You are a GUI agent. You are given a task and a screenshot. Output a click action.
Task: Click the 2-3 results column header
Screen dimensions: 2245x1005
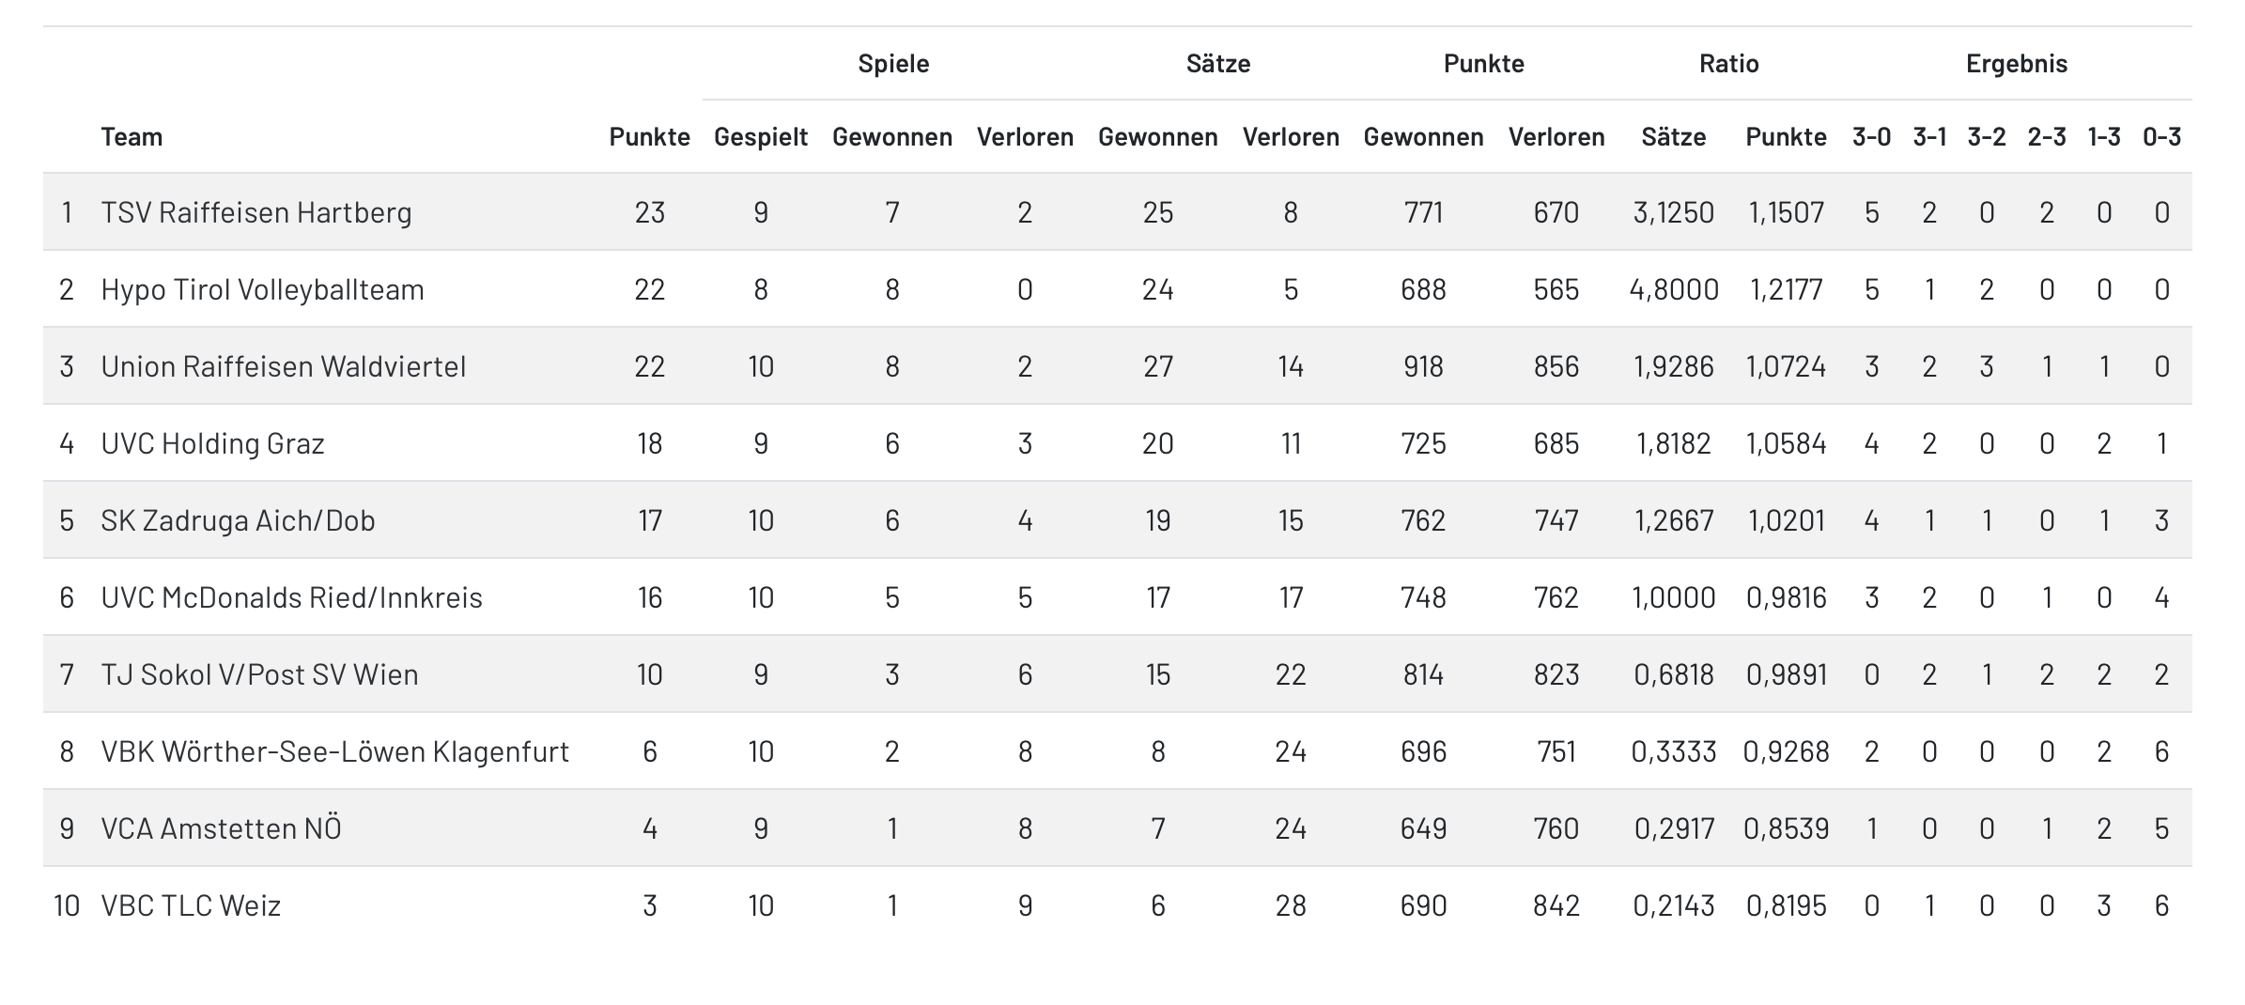2047,137
